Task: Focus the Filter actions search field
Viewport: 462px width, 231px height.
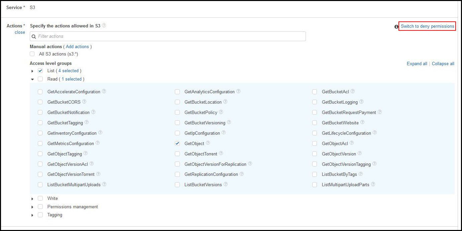Action: point(168,36)
